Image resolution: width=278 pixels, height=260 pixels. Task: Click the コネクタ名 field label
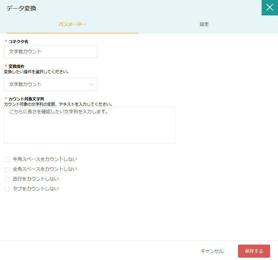click(x=18, y=41)
